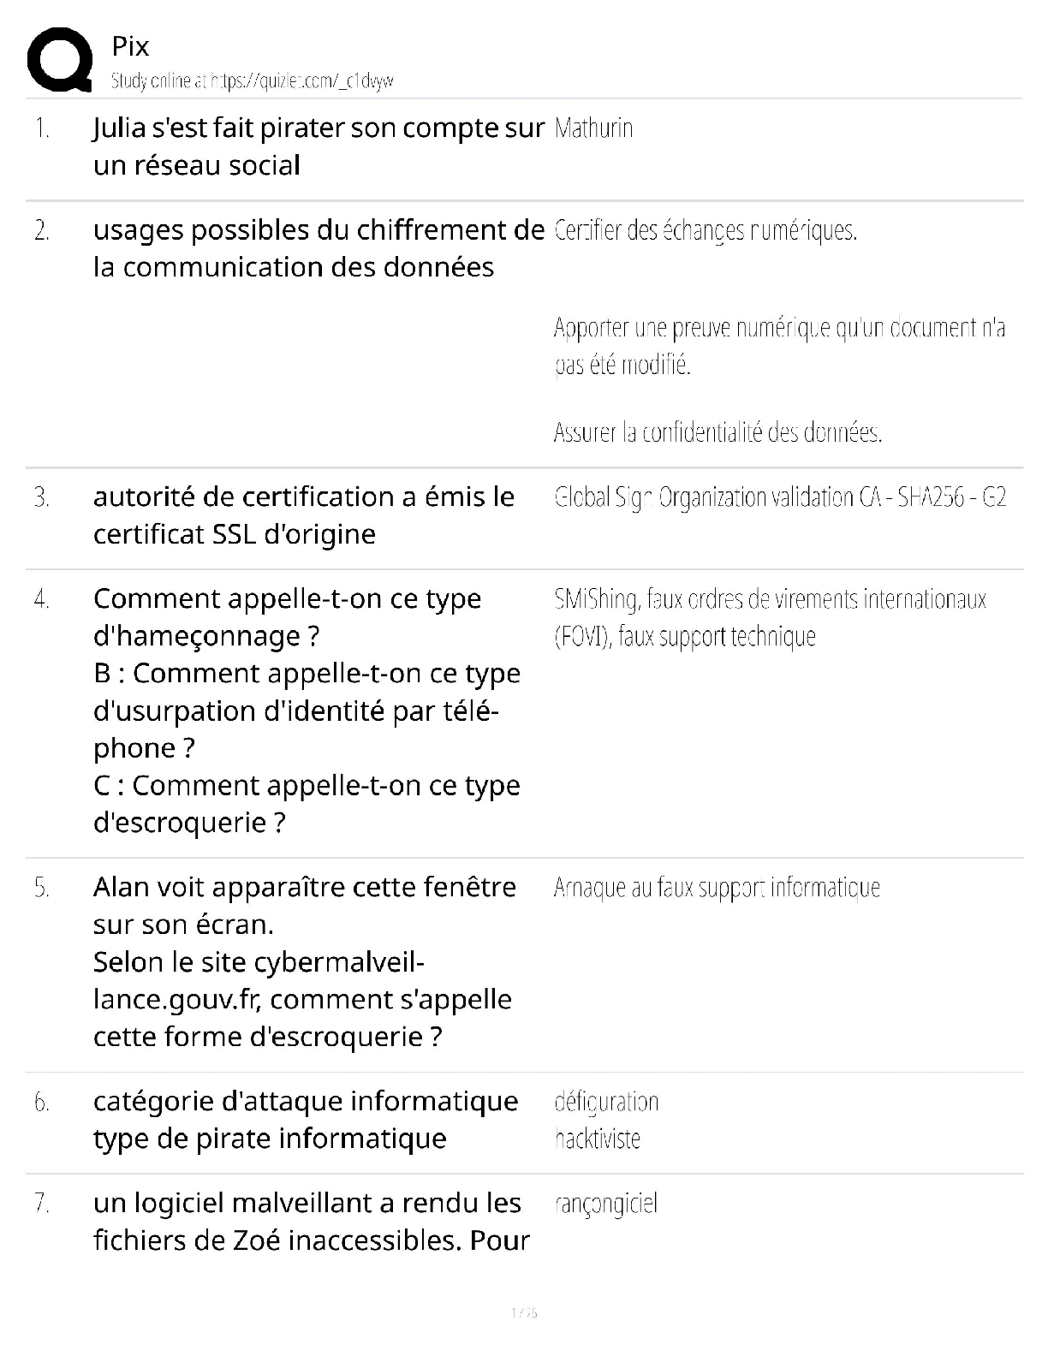
Task: Click the "type d'hameçonnage" question text
Action: (287, 617)
